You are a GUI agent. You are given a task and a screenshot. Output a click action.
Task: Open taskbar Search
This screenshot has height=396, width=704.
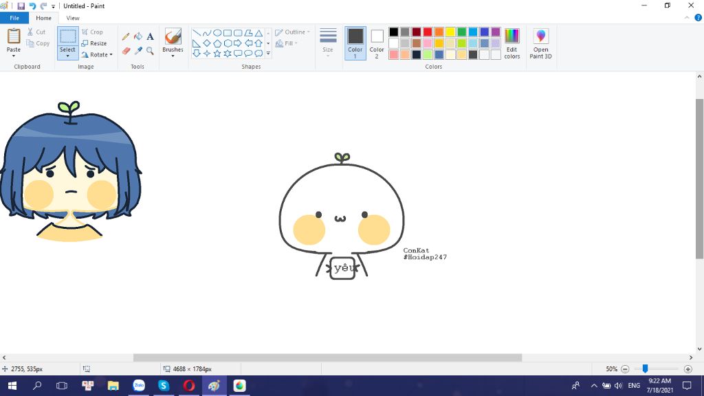coord(37,386)
